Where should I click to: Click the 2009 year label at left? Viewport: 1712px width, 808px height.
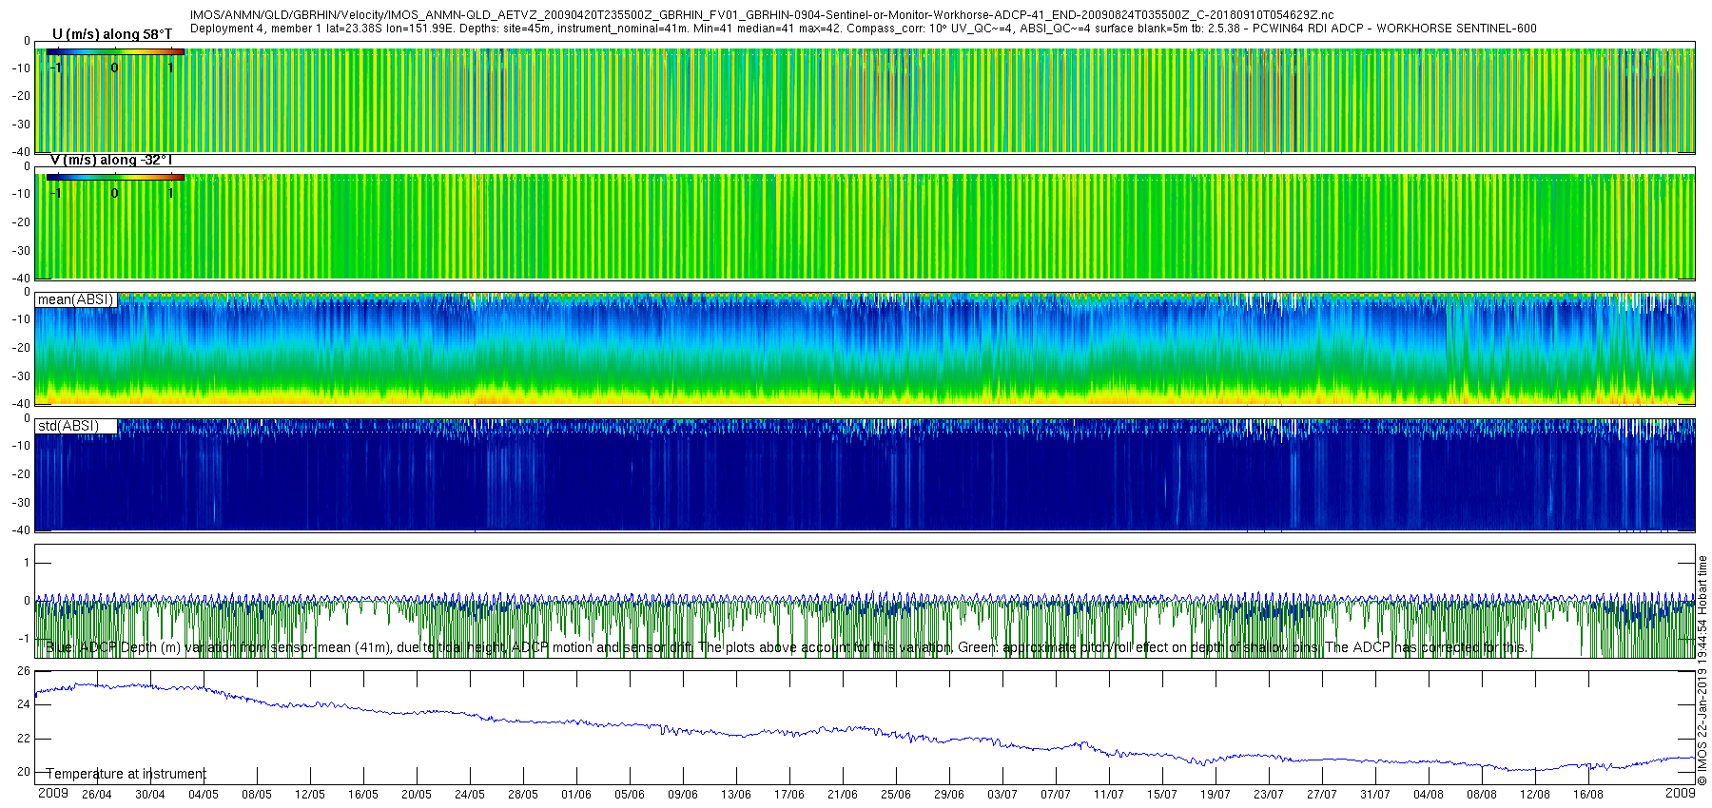click(x=52, y=793)
